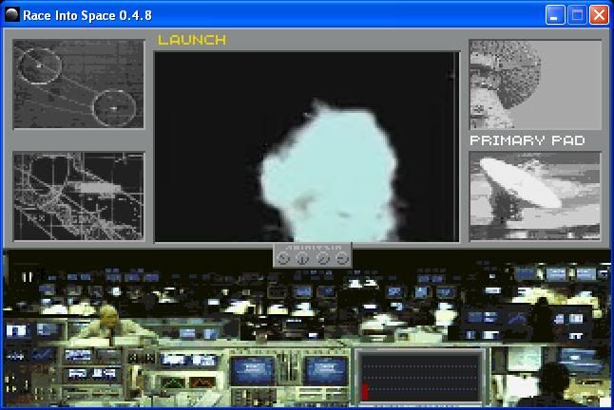Click the PRIMARY PAD label
The width and height of the screenshot is (614, 410).
coord(528,140)
